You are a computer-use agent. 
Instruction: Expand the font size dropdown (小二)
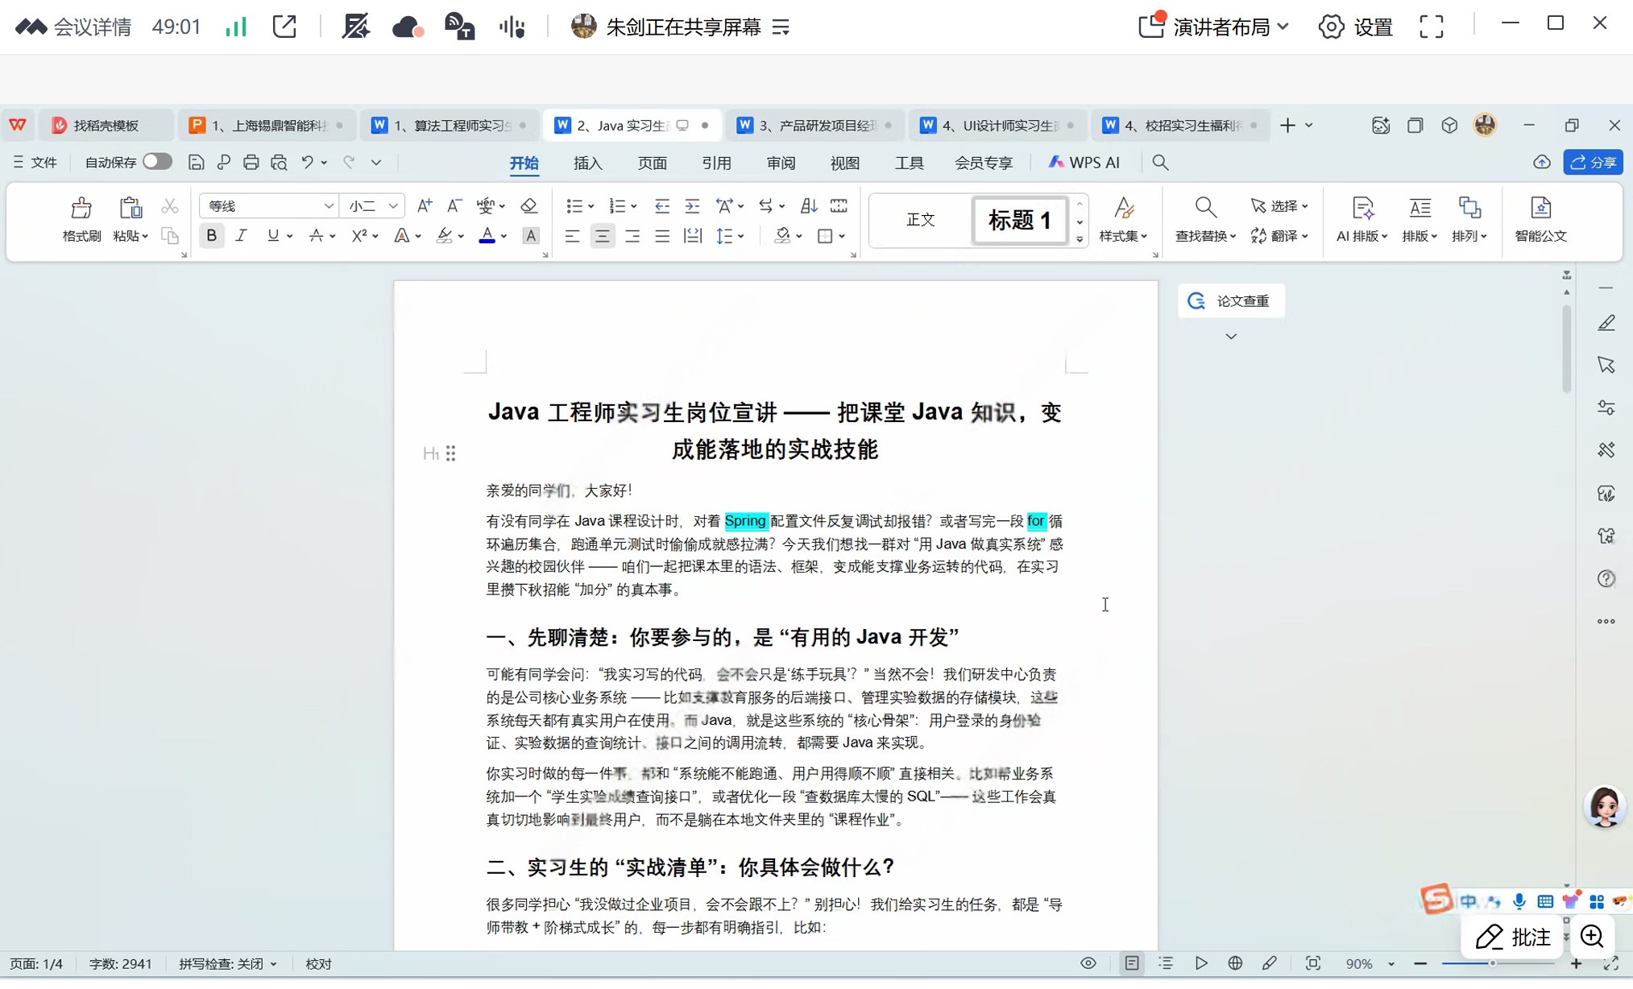[393, 206]
